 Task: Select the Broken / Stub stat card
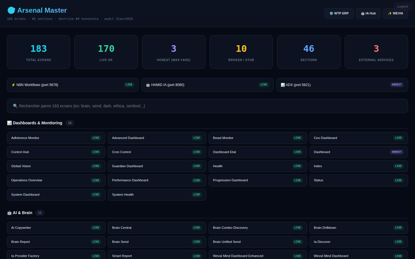[241, 52]
